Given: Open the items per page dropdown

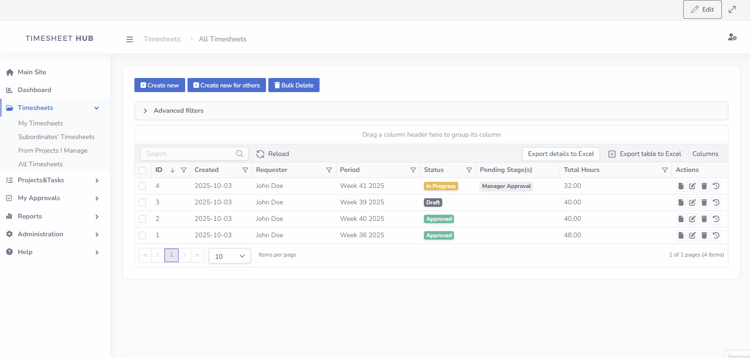Looking at the screenshot, I should [229, 256].
